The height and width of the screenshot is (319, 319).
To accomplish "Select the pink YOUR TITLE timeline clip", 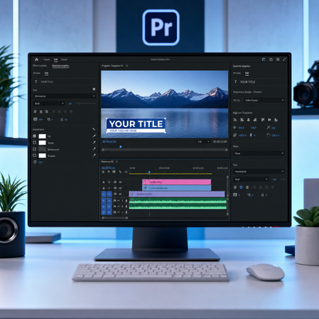I will coord(176,182).
